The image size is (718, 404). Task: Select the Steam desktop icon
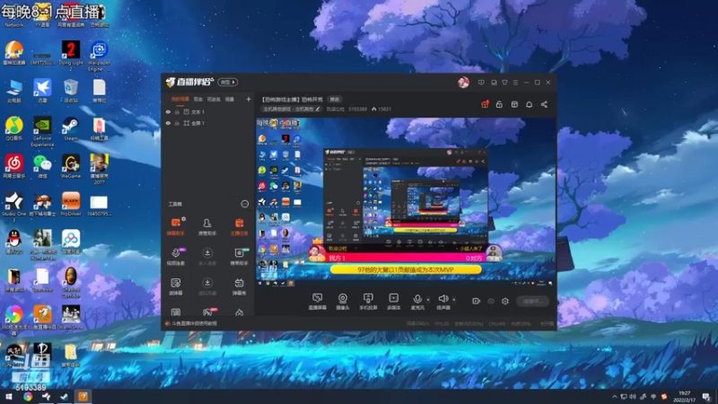pos(71,129)
